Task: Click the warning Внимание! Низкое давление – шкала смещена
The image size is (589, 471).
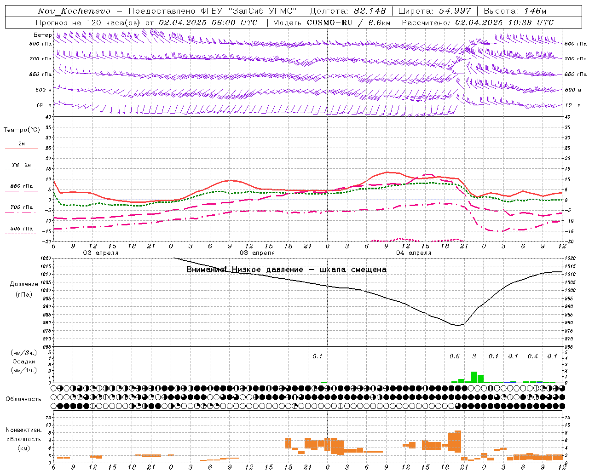Action: pyautogui.click(x=286, y=270)
